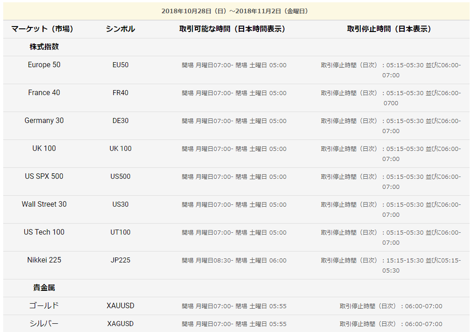
Task: Click the Europe 50 market name
Action: click(x=44, y=64)
